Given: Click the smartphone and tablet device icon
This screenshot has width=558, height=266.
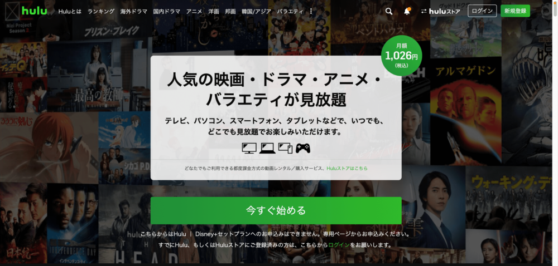Looking at the screenshot, I should (x=285, y=148).
